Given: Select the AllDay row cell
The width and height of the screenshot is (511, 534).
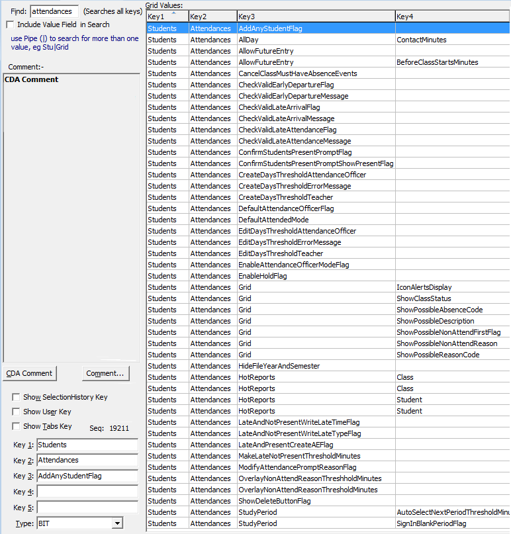Looking at the screenshot, I should point(316,40).
